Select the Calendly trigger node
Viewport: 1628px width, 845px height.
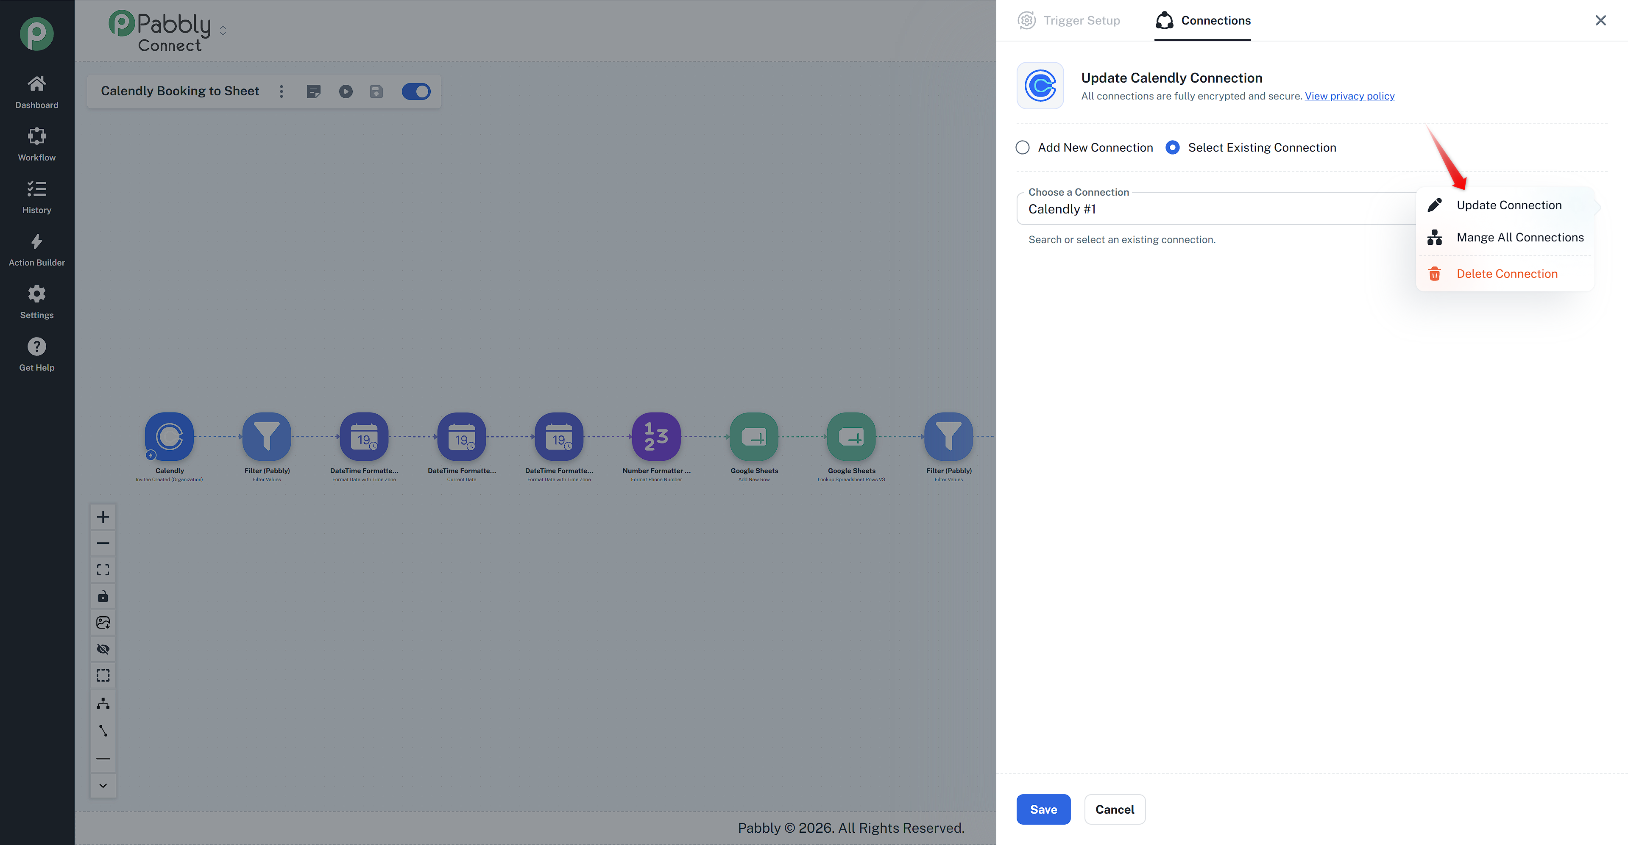(170, 436)
